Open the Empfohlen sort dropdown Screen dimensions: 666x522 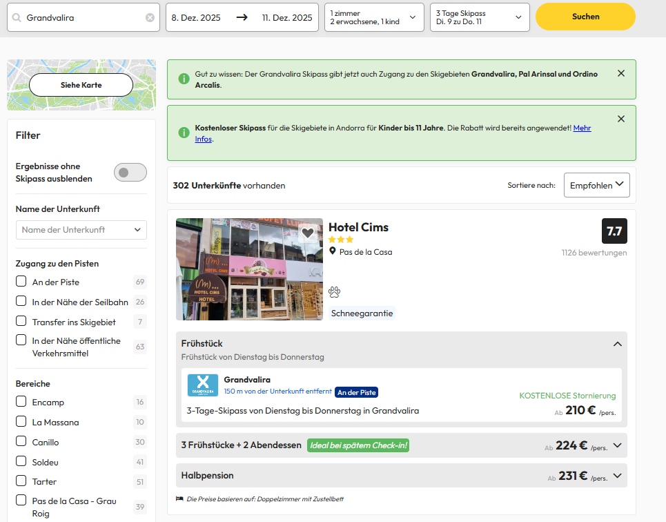(596, 185)
